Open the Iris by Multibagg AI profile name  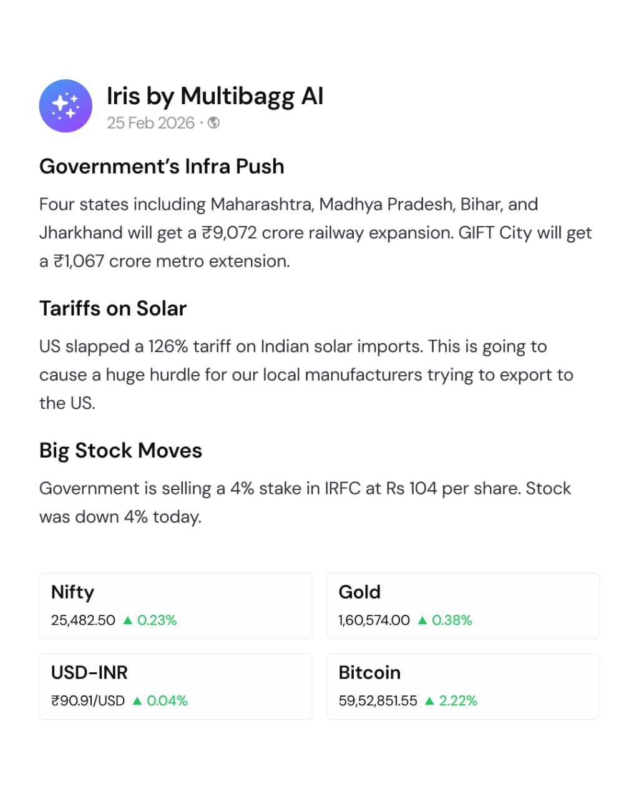point(215,96)
